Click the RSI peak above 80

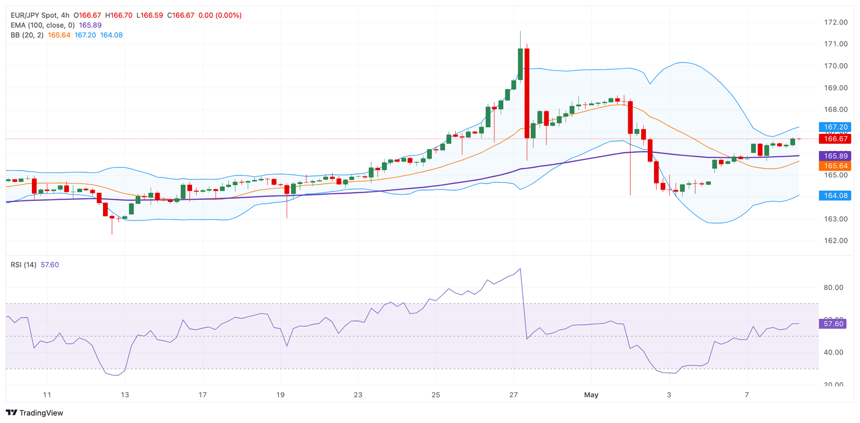point(521,269)
